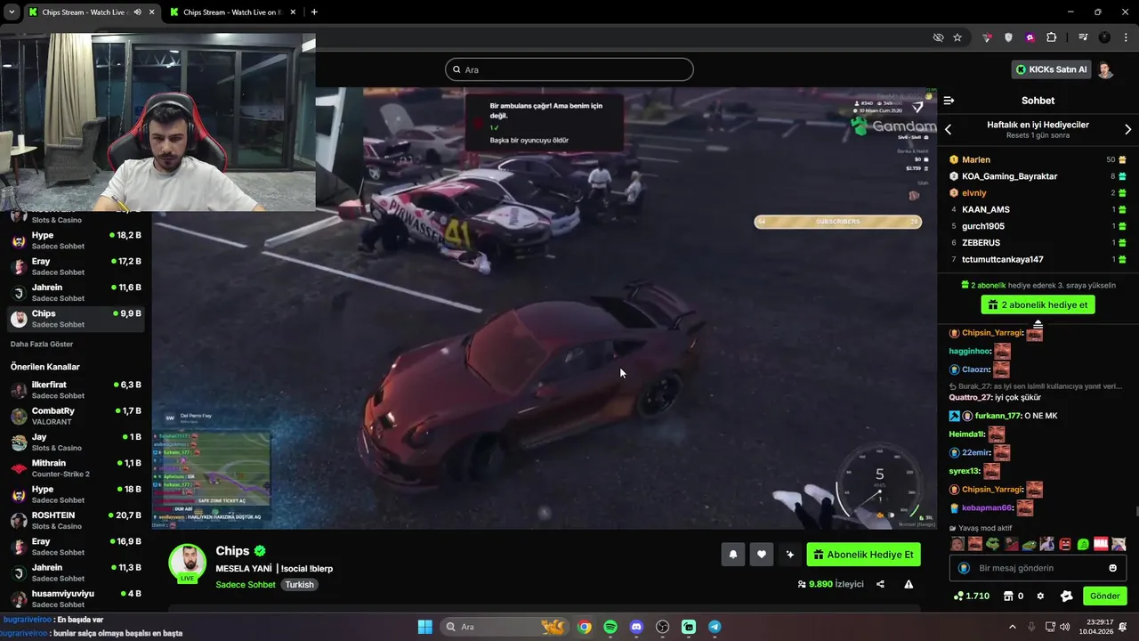Open the emoji picker in message box
Screen dimensions: 1139x641
(x=1112, y=568)
